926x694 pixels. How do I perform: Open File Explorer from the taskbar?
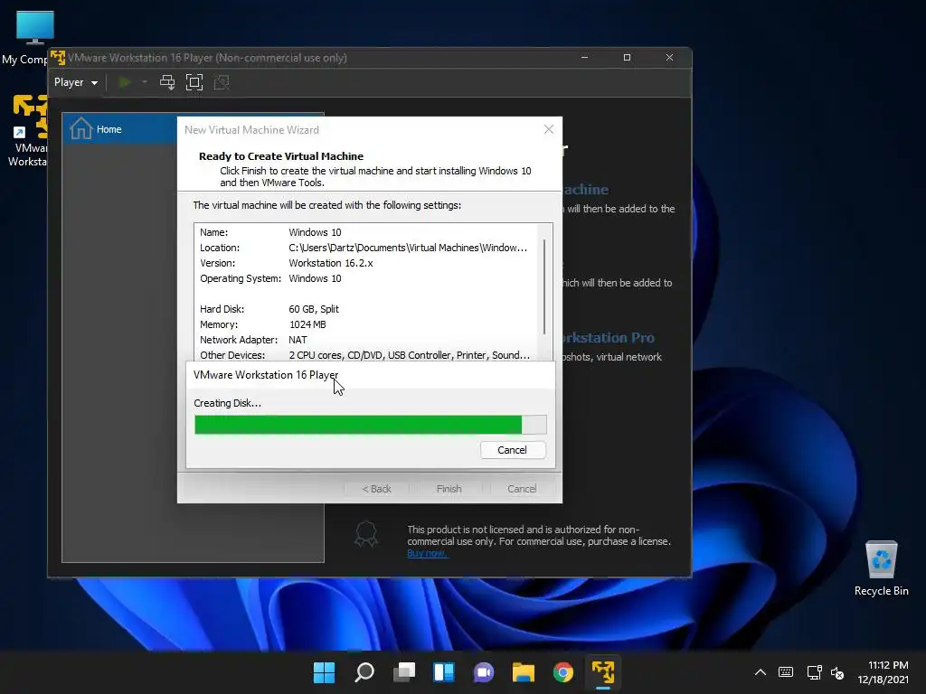(x=524, y=672)
